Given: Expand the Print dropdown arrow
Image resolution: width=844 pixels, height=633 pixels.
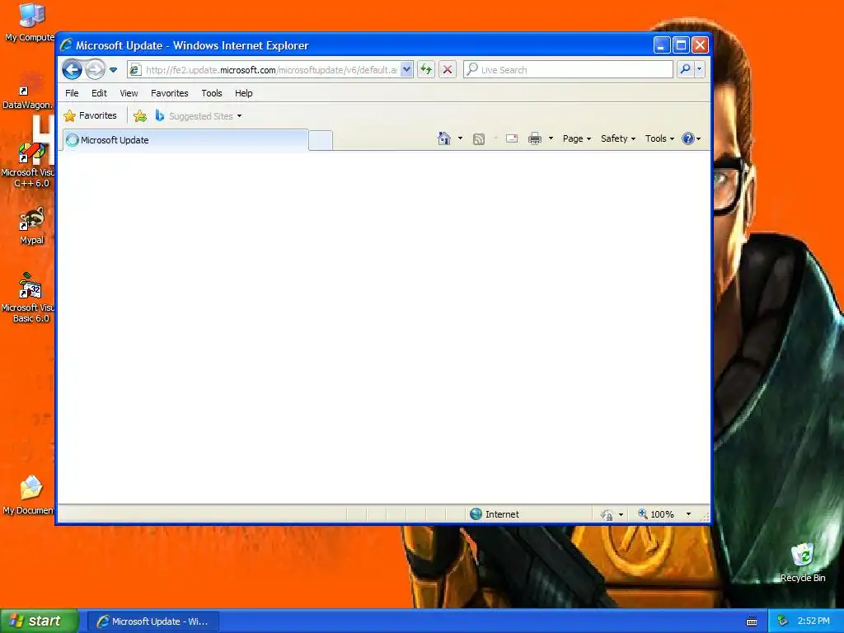Looking at the screenshot, I should pyautogui.click(x=551, y=138).
